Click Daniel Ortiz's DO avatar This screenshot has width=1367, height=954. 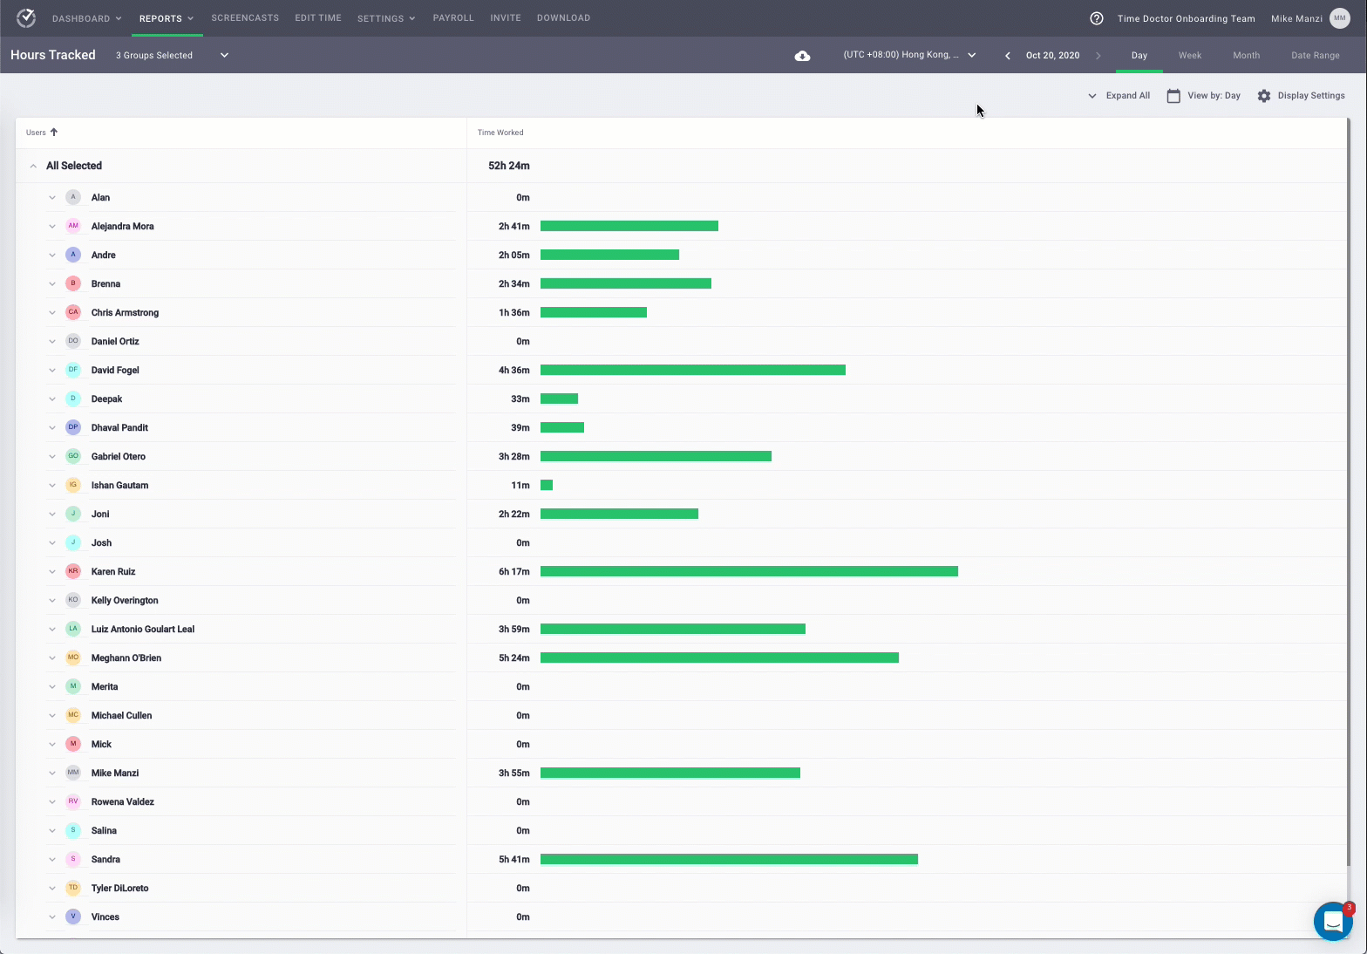pyautogui.click(x=73, y=341)
